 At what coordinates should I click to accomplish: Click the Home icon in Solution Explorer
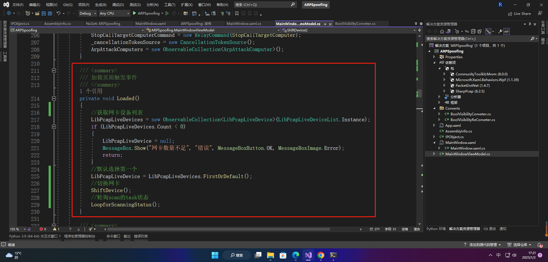point(442,31)
